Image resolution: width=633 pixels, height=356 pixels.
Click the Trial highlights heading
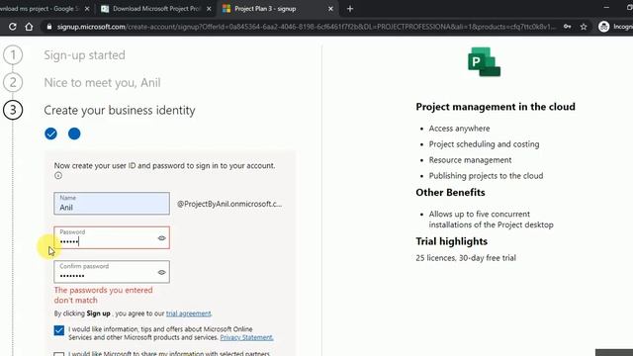click(451, 241)
